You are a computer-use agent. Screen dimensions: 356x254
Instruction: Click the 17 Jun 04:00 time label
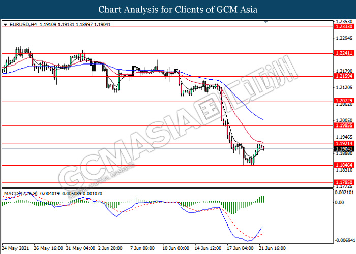(240, 248)
